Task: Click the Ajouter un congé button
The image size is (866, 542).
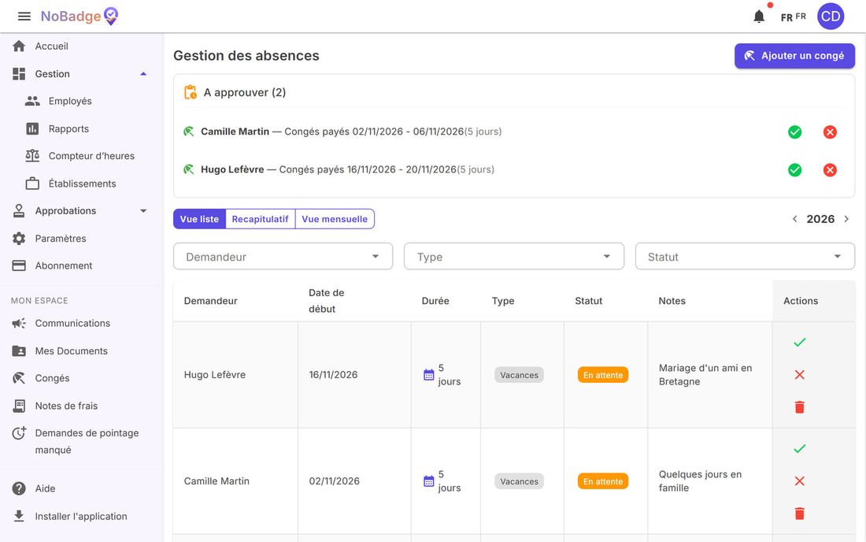Action: pos(794,56)
